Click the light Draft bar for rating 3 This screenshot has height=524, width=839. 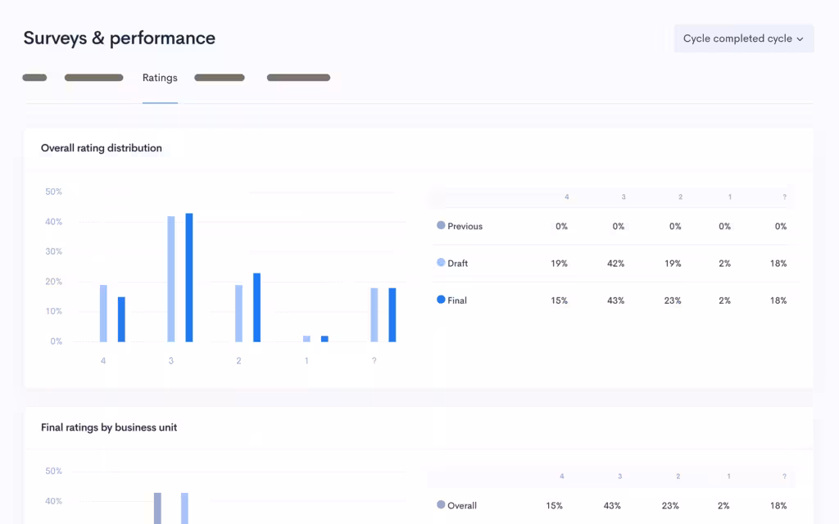tap(171, 279)
